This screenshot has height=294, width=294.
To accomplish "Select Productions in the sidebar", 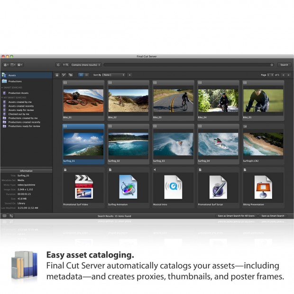I will pyautogui.click(x=26, y=82).
